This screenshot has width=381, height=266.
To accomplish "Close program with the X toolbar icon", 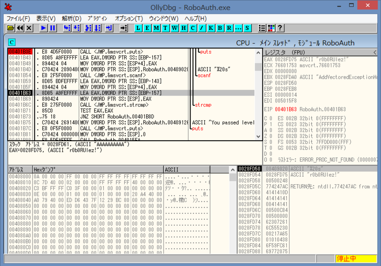I will (x=29, y=28).
